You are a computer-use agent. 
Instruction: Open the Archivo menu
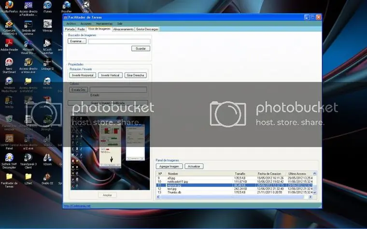(x=71, y=24)
